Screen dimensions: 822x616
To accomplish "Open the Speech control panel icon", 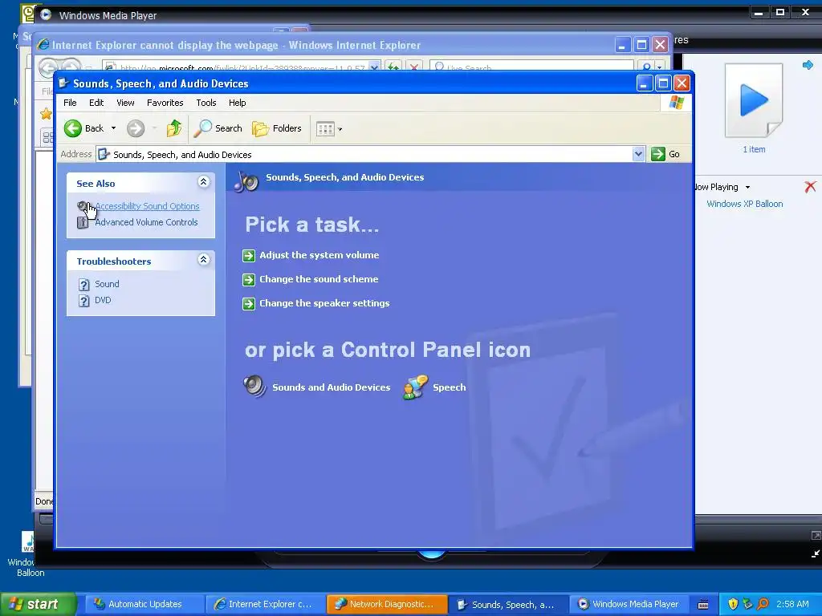I will tap(415, 387).
